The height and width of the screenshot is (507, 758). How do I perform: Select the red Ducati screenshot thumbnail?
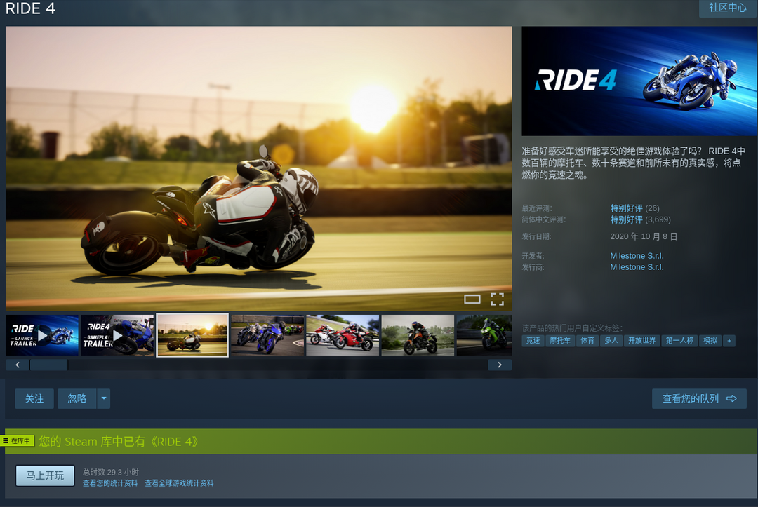[343, 335]
